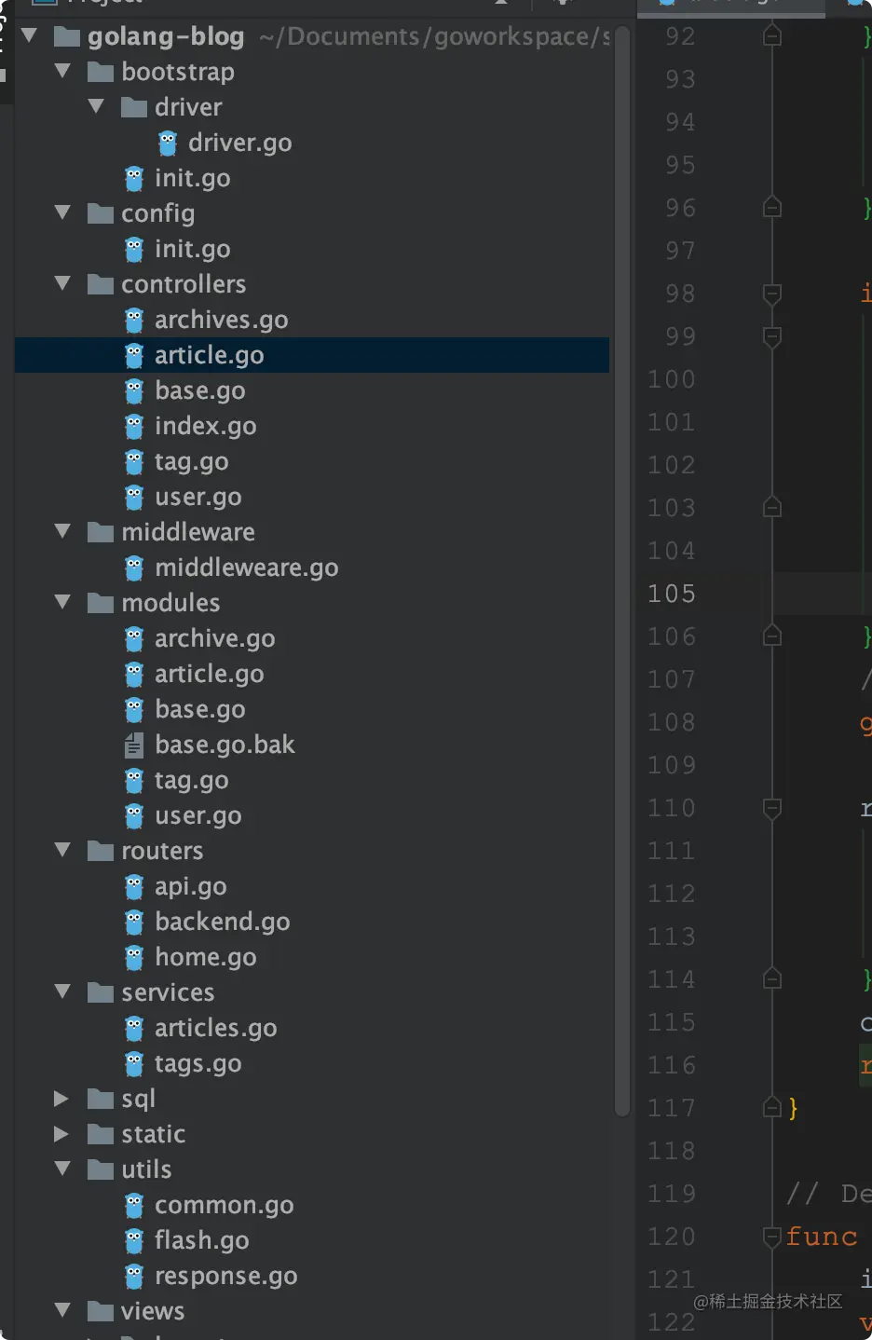Click the common.go gopher icon
872x1340 pixels.
(134, 1205)
